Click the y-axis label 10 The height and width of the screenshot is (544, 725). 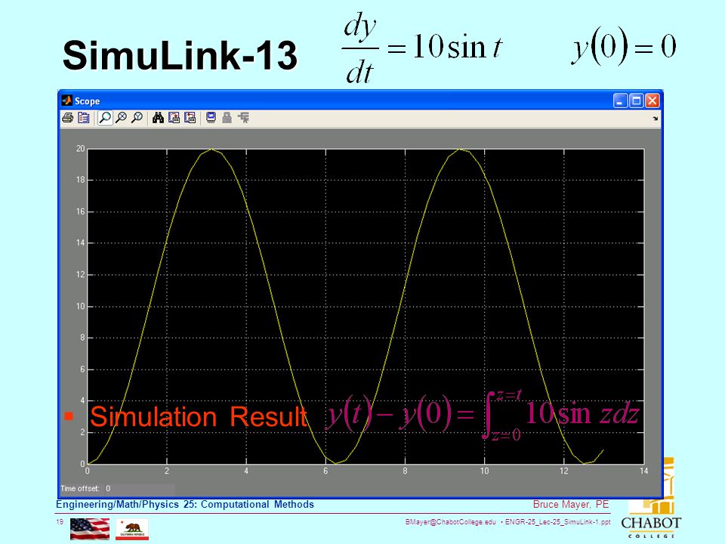tap(81, 306)
